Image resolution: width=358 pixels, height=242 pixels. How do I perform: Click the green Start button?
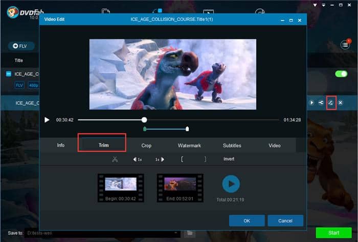(333, 233)
